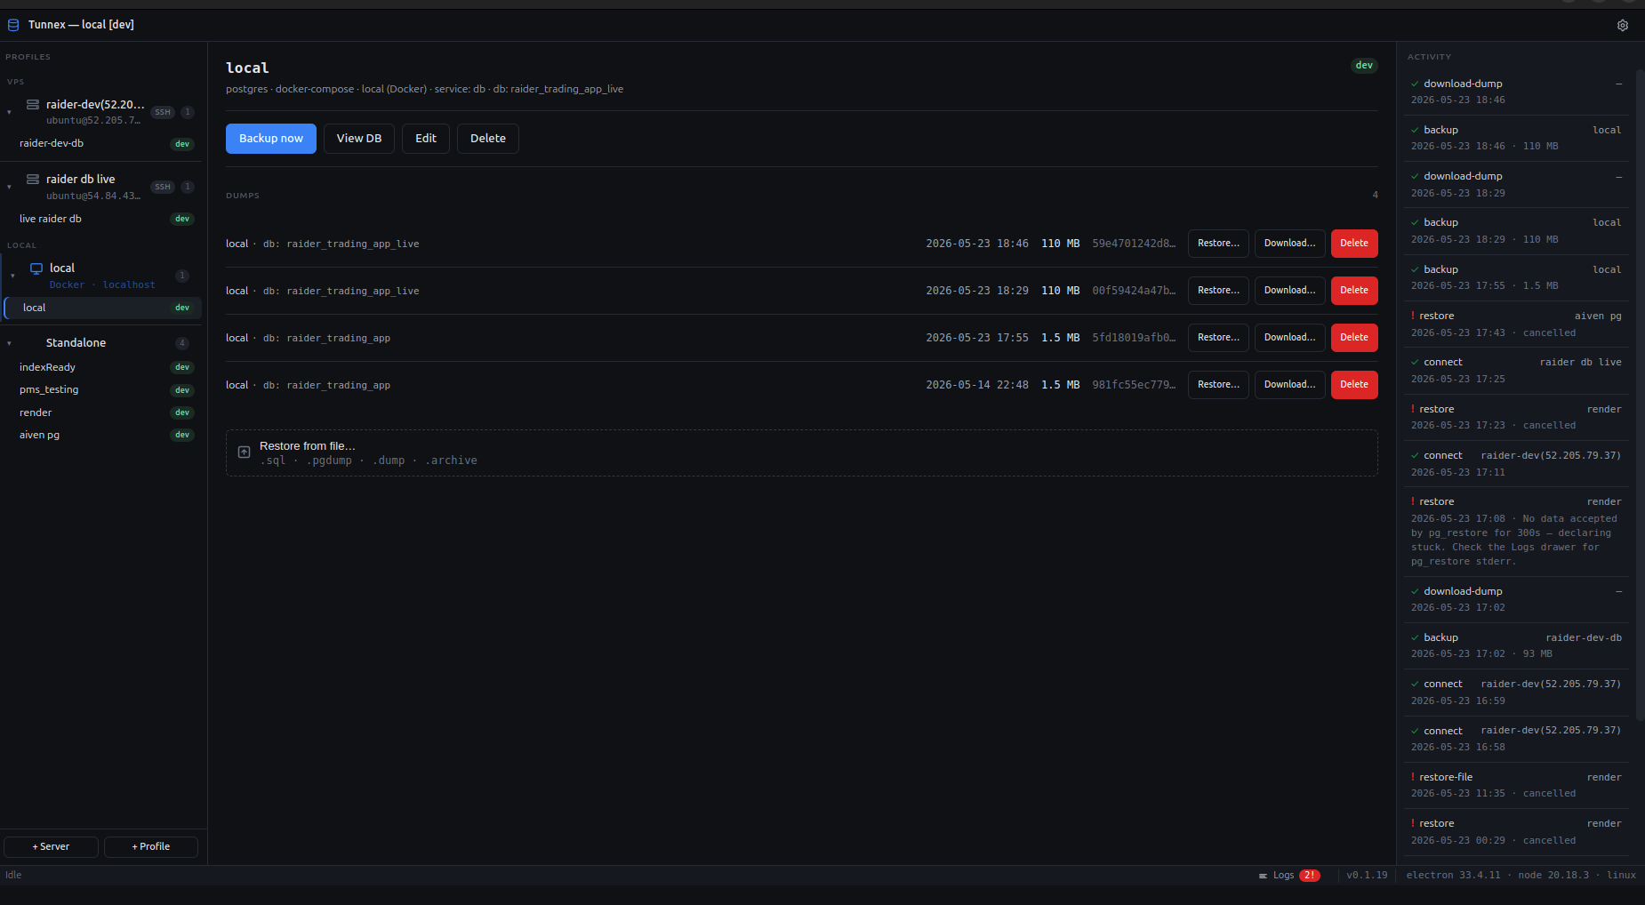Download the 18:46 raider_trading_app_live dump

1290,244
